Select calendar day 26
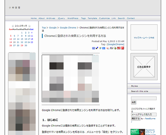Viewport: 166px width, 135px height. point(11,45)
